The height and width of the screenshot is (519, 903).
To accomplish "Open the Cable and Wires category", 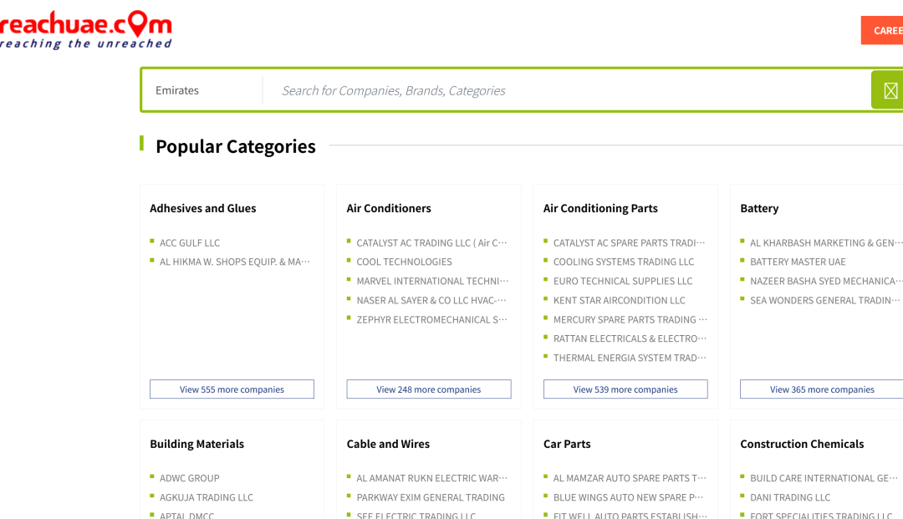I will [x=388, y=445].
